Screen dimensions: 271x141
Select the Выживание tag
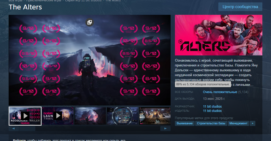tap(185, 124)
